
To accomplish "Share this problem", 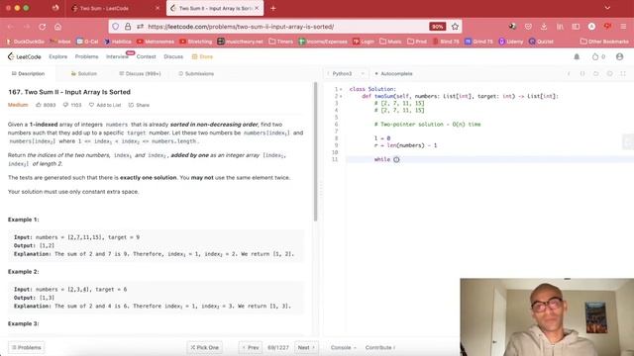I will pos(139,105).
